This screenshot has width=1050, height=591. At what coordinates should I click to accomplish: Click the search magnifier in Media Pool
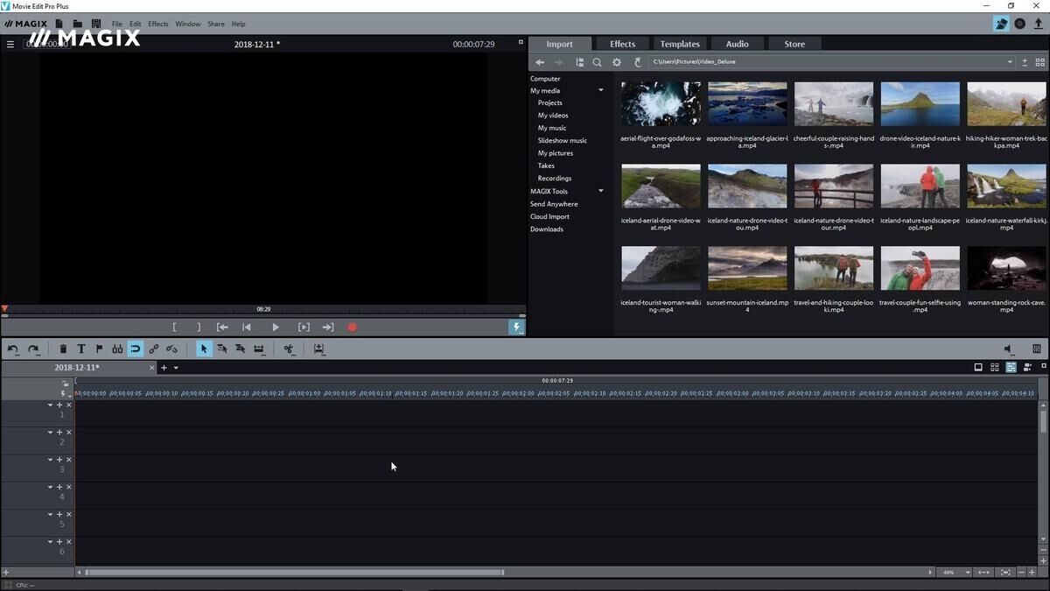(x=597, y=62)
